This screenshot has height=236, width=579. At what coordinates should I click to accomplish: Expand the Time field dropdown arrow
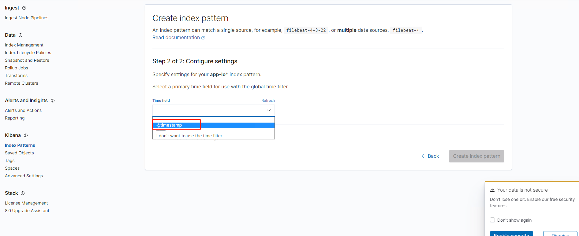point(268,110)
